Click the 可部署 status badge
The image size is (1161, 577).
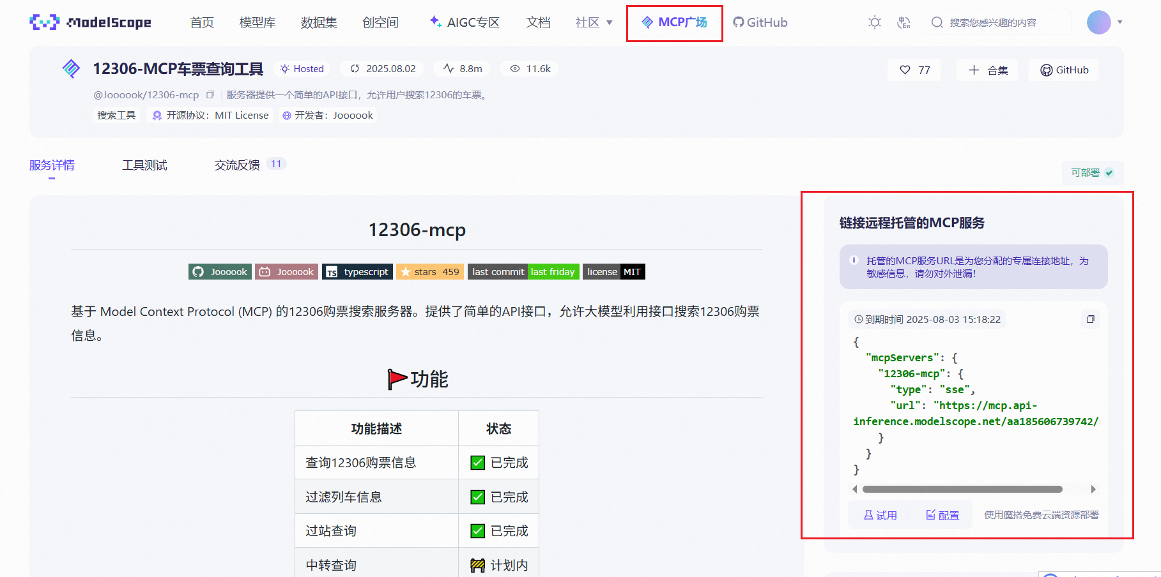click(1092, 173)
